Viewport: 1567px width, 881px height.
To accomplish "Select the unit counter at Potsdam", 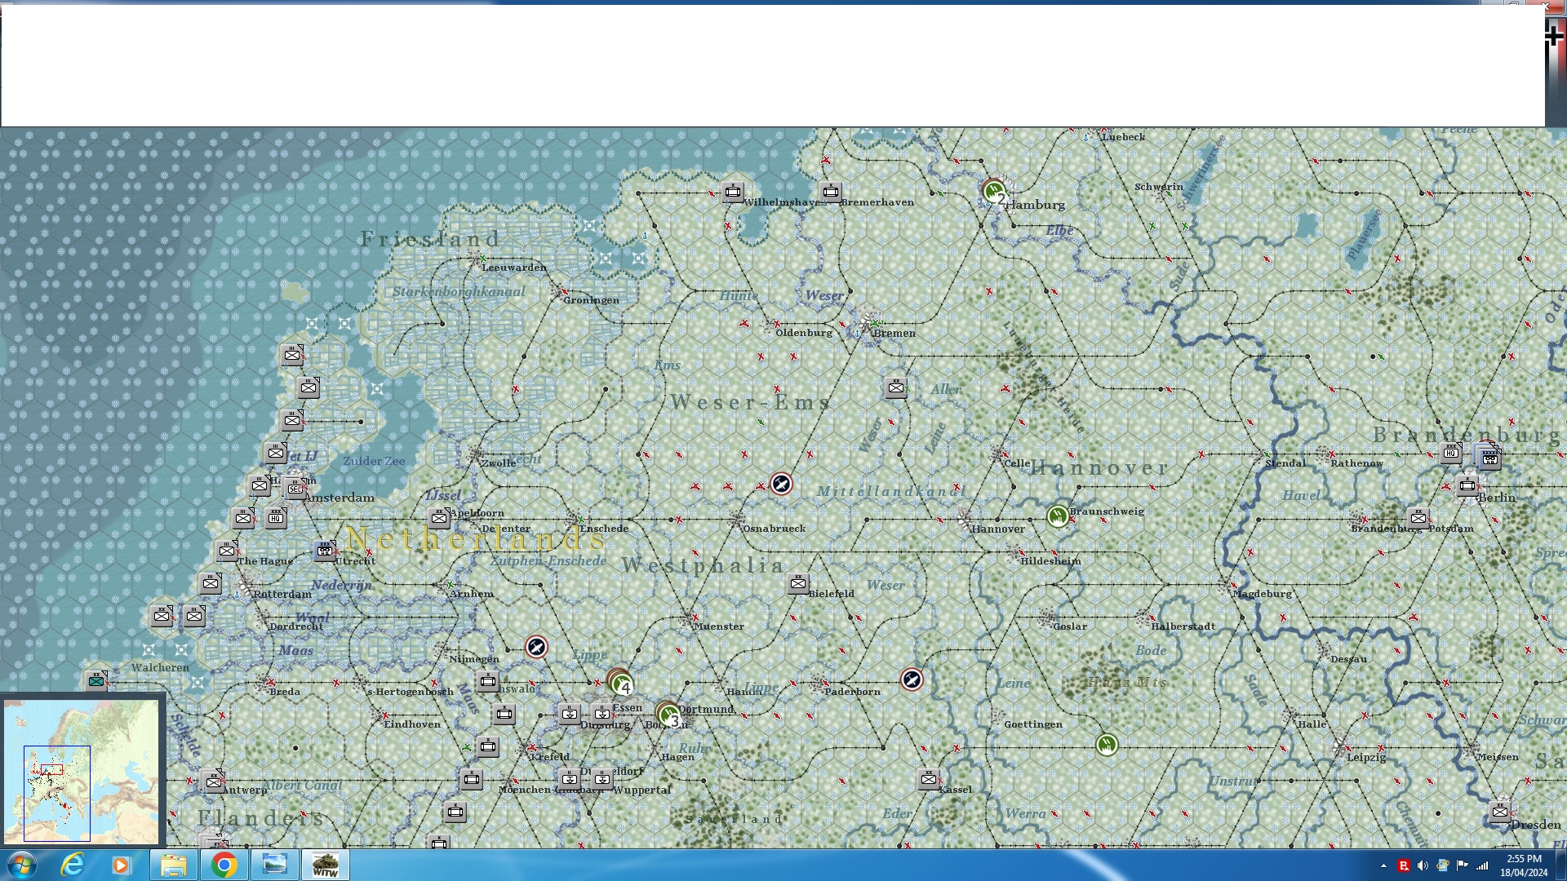I will click(x=1418, y=518).
